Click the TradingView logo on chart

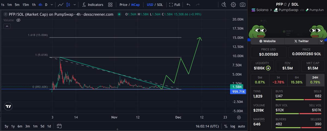tap(8, 107)
